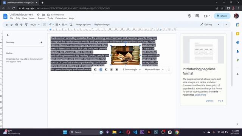Open File Explorer from the taskbar
This screenshot has width=242, height=136.
114,132
